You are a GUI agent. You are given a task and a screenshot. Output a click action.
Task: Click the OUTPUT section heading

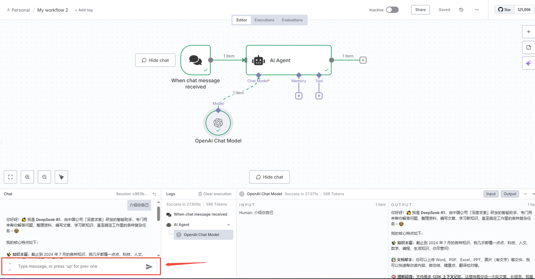[x=402, y=205]
